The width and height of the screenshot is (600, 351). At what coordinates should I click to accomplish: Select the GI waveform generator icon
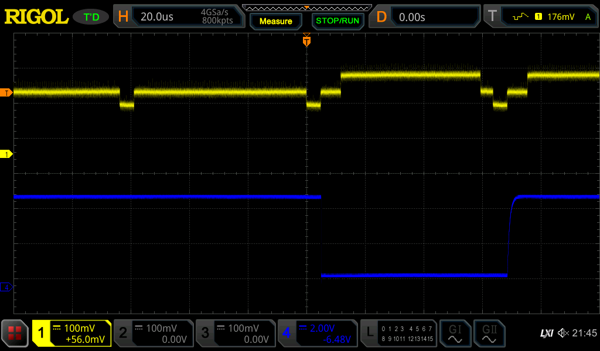455,333
